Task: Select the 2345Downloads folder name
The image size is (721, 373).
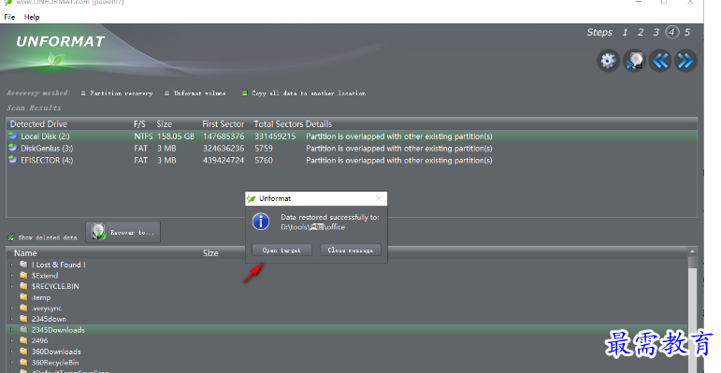Action: 58,330
